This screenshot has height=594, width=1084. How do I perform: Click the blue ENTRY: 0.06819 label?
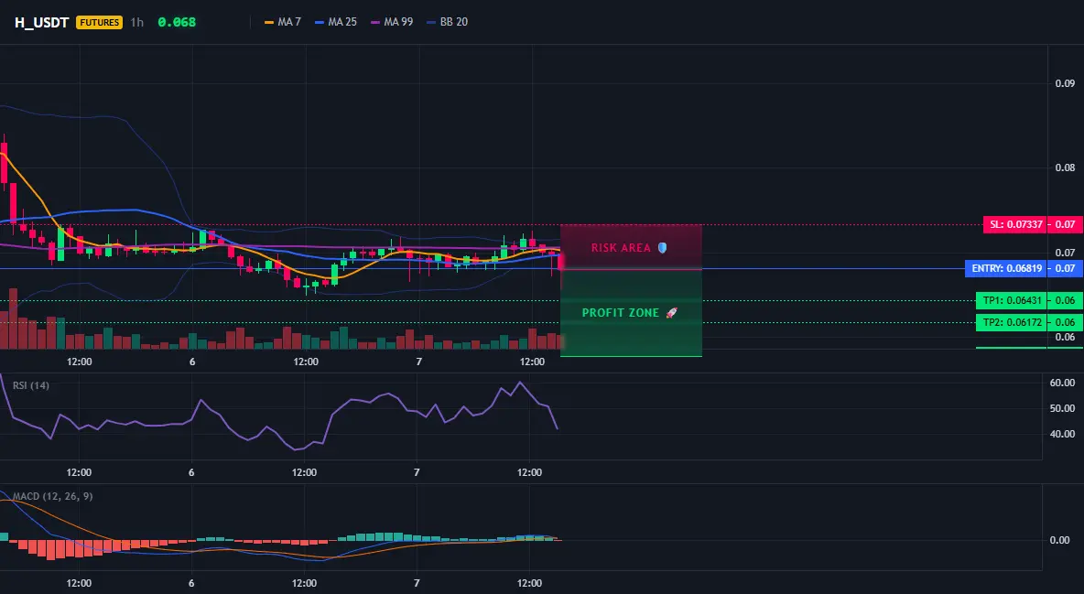(1006, 268)
